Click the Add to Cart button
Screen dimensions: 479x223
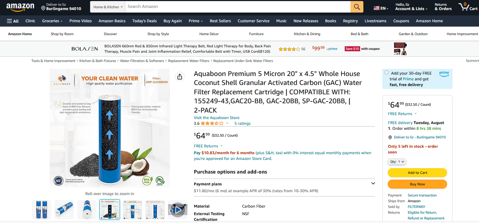[417, 172]
